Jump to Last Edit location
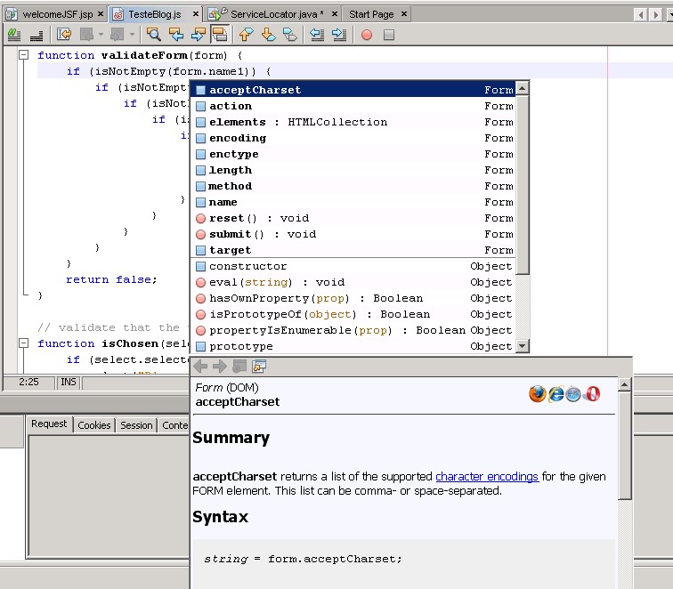 click(x=64, y=35)
